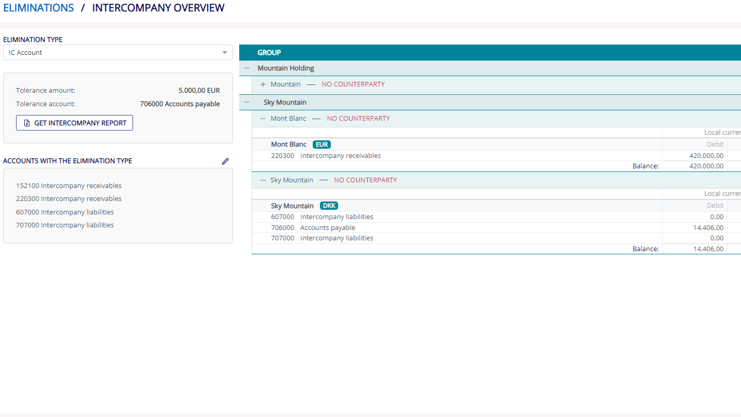Image resolution: width=741 pixels, height=417 pixels.
Task: Click the Sky Mountain 14.406,00 balance value
Action: point(708,249)
